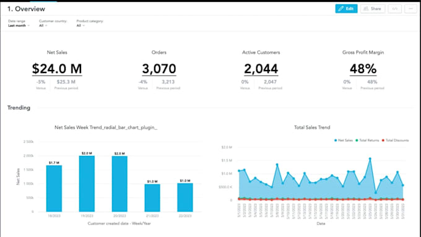Open the more options ellipsis menu

pos(410,9)
